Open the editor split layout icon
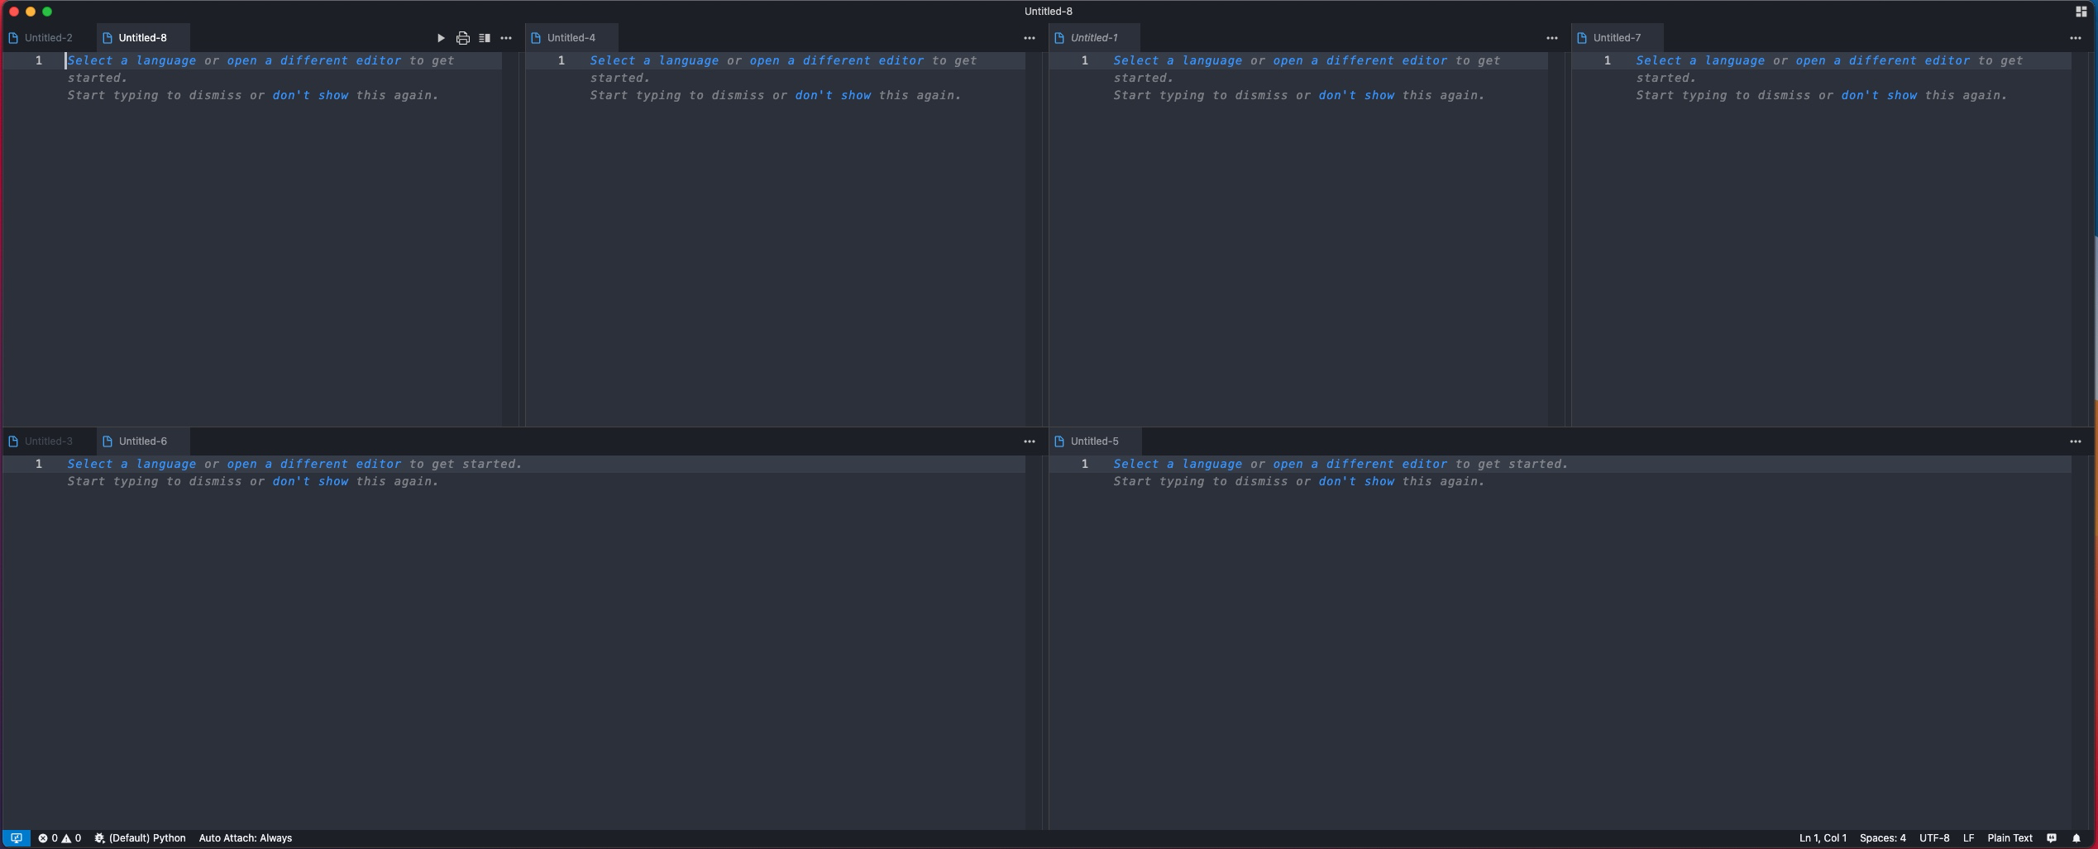Viewport: 2098px width, 849px height. pos(485,38)
